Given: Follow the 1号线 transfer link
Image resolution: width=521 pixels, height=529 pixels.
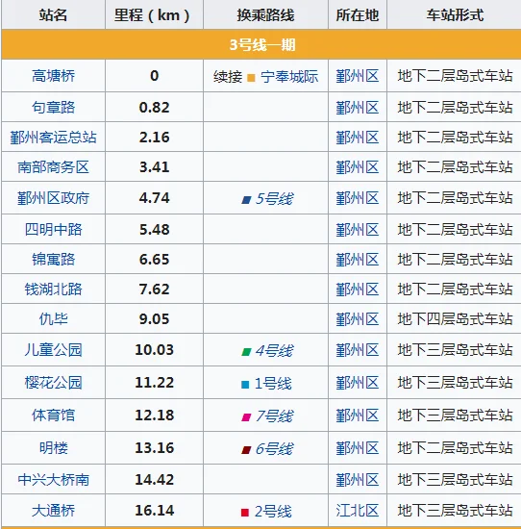Looking at the screenshot, I should point(273,384).
